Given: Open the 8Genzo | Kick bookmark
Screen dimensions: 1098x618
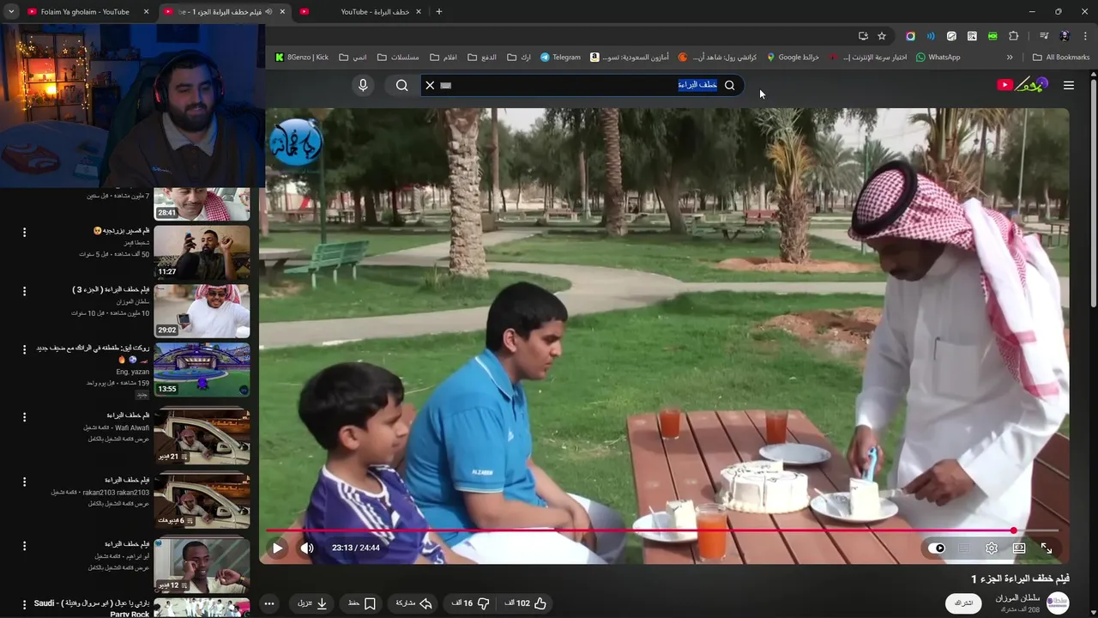Looking at the screenshot, I should pyautogui.click(x=302, y=58).
